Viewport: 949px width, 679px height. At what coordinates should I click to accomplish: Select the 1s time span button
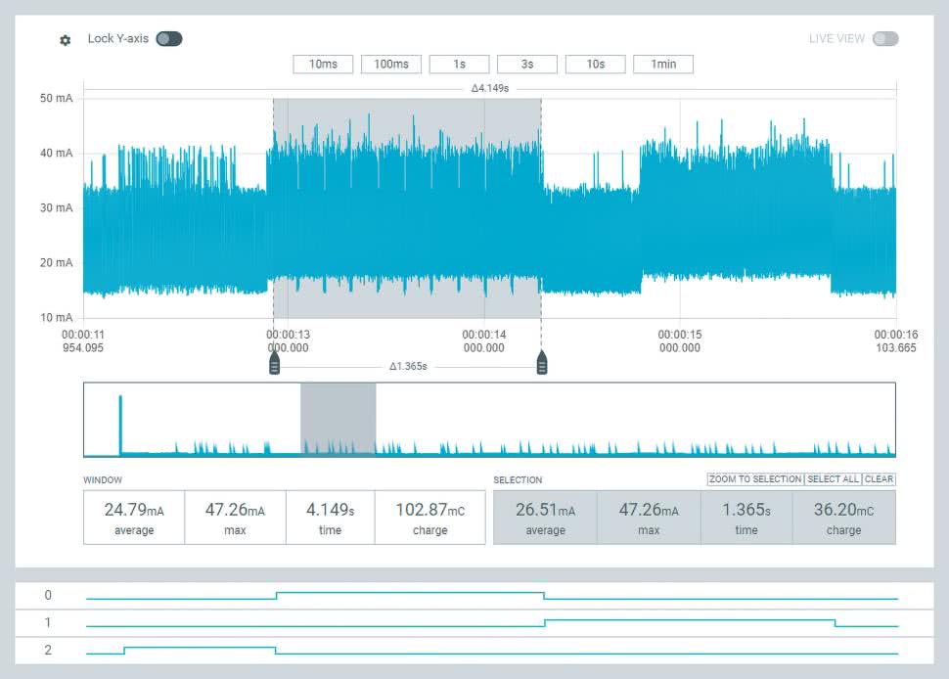(x=459, y=65)
